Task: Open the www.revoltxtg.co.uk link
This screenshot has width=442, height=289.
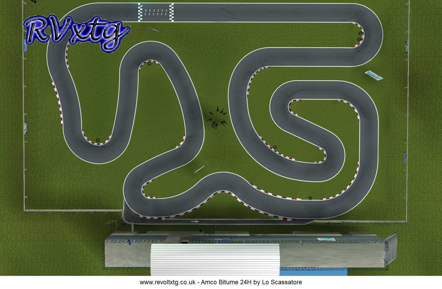Action: click(x=168, y=282)
